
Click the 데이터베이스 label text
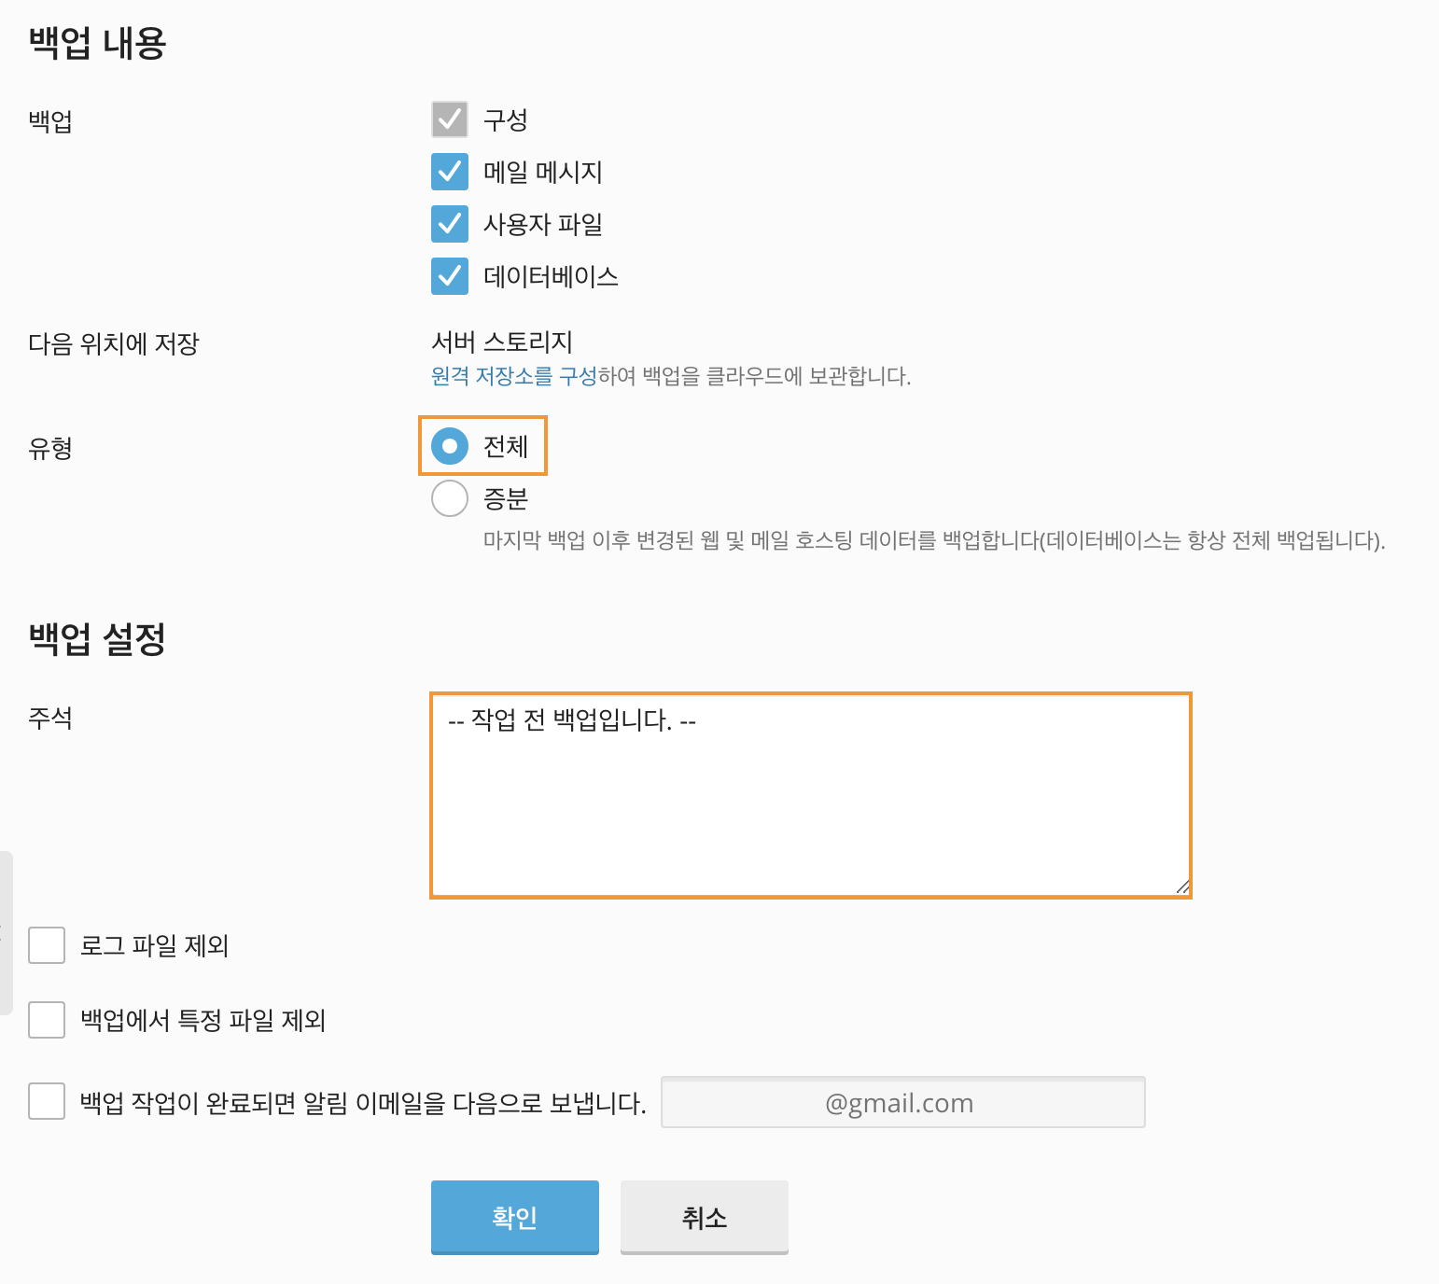(x=551, y=277)
